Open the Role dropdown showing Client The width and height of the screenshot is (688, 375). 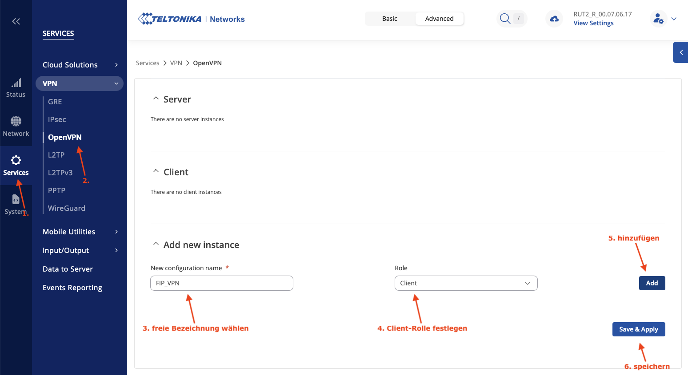click(466, 283)
